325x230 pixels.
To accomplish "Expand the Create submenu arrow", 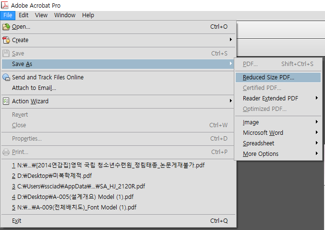I will tap(231, 39).
